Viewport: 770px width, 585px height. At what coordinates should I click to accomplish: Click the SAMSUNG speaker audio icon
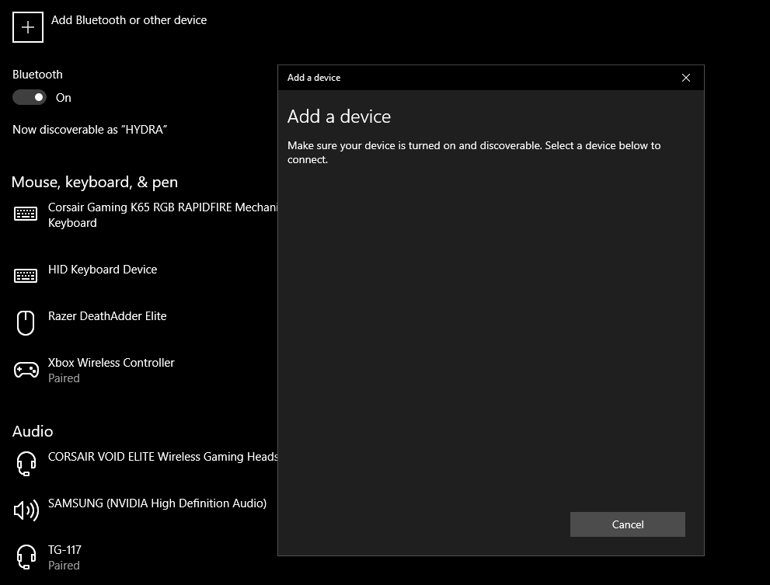tap(26, 510)
